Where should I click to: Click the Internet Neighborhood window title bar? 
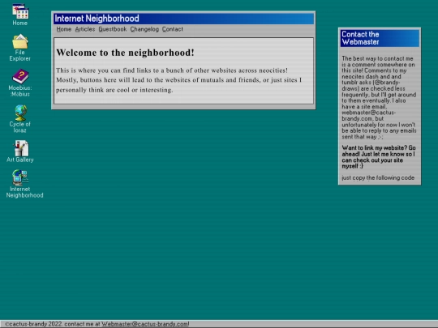(x=184, y=19)
